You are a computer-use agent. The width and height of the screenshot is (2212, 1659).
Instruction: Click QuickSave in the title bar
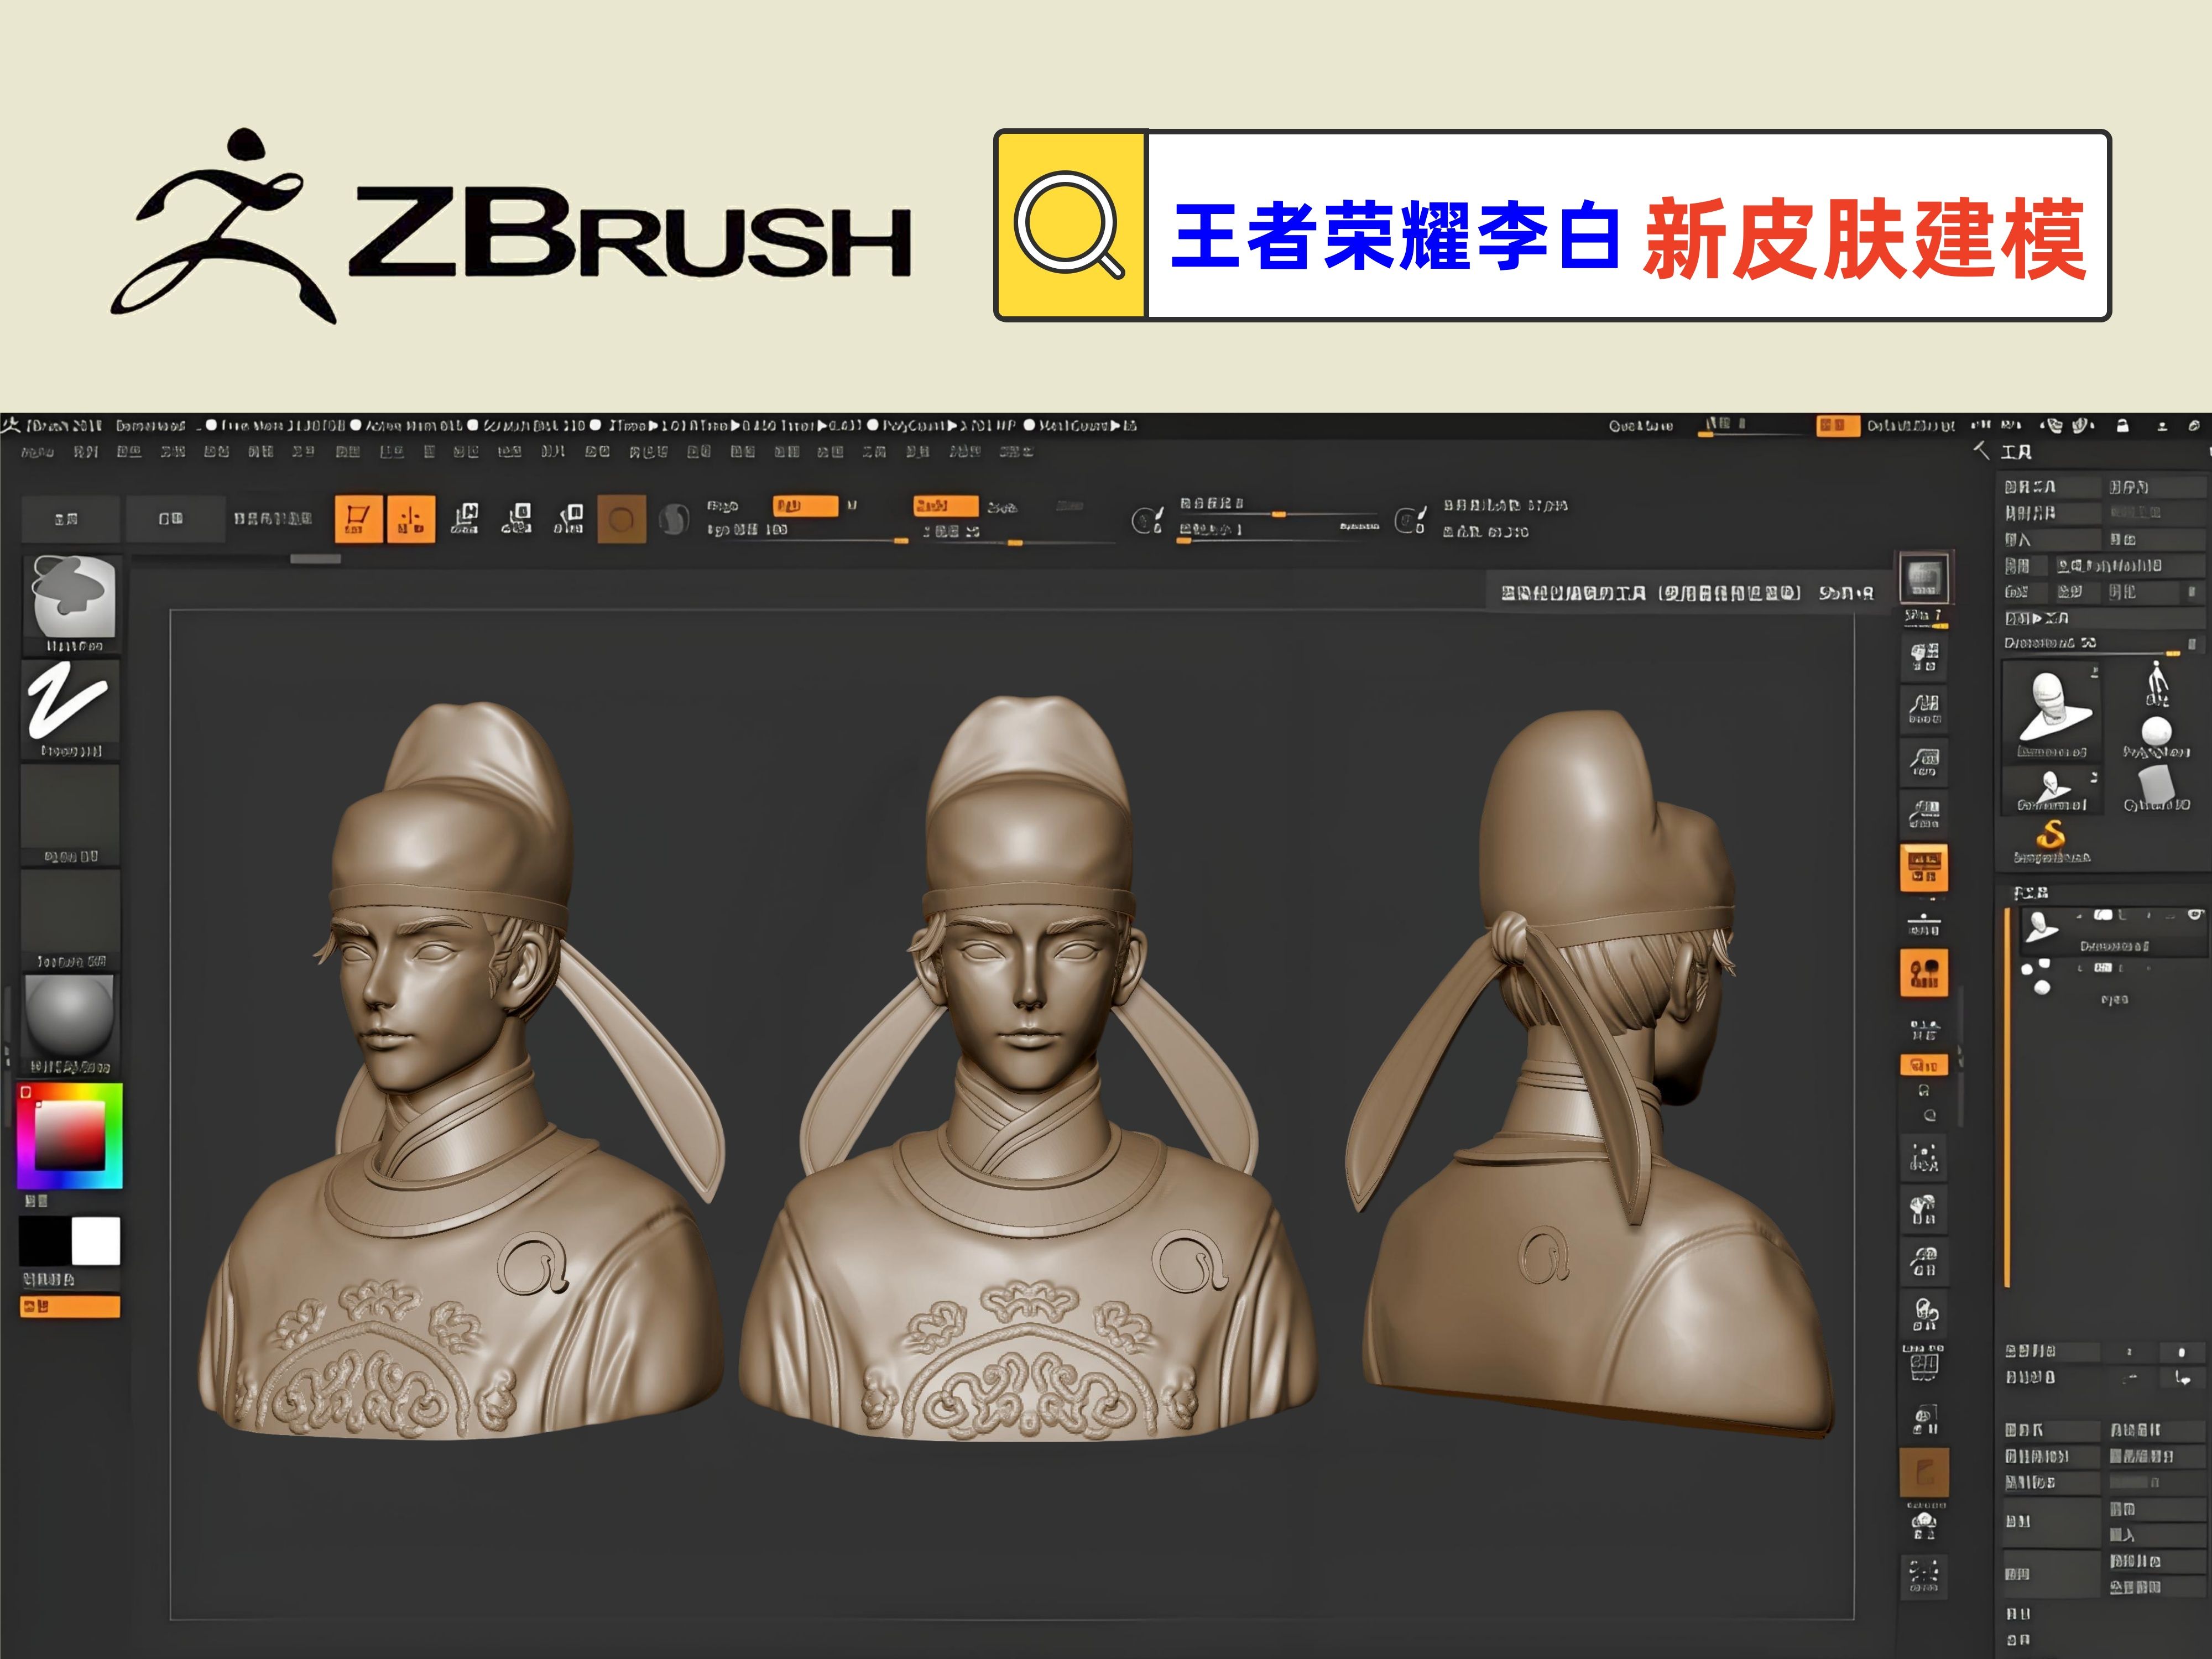pyautogui.click(x=1641, y=426)
